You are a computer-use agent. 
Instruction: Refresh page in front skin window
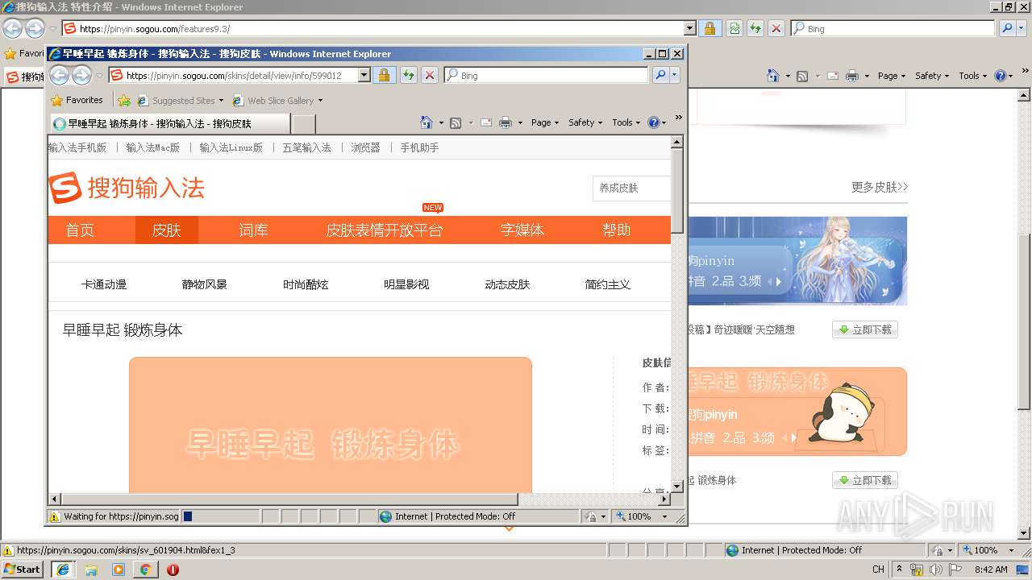[409, 75]
